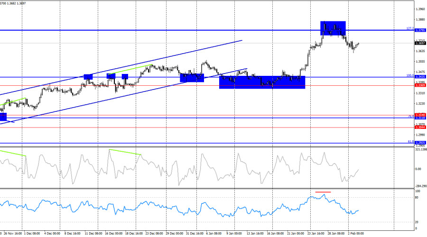The width and height of the screenshot is (427, 237).
Task: Click the 1 Dec 08:00 date label
Action: tap(32, 234)
